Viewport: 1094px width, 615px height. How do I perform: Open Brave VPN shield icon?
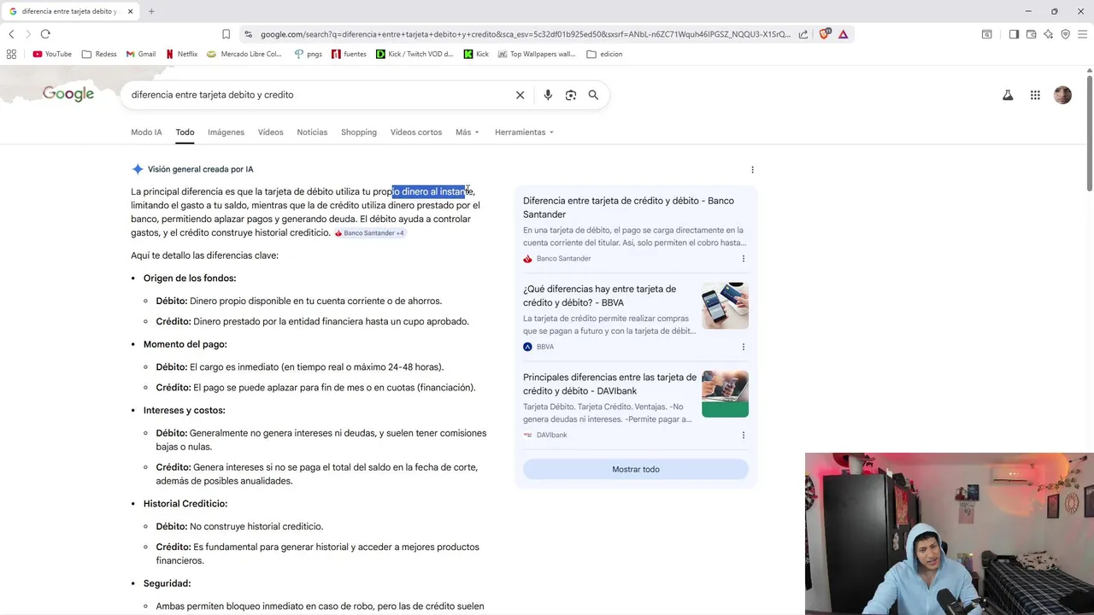(x=1065, y=34)
